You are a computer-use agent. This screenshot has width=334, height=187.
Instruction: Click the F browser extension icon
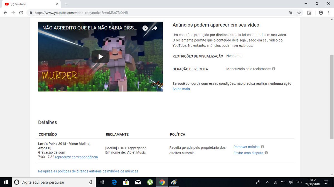[x=309, y=13]
